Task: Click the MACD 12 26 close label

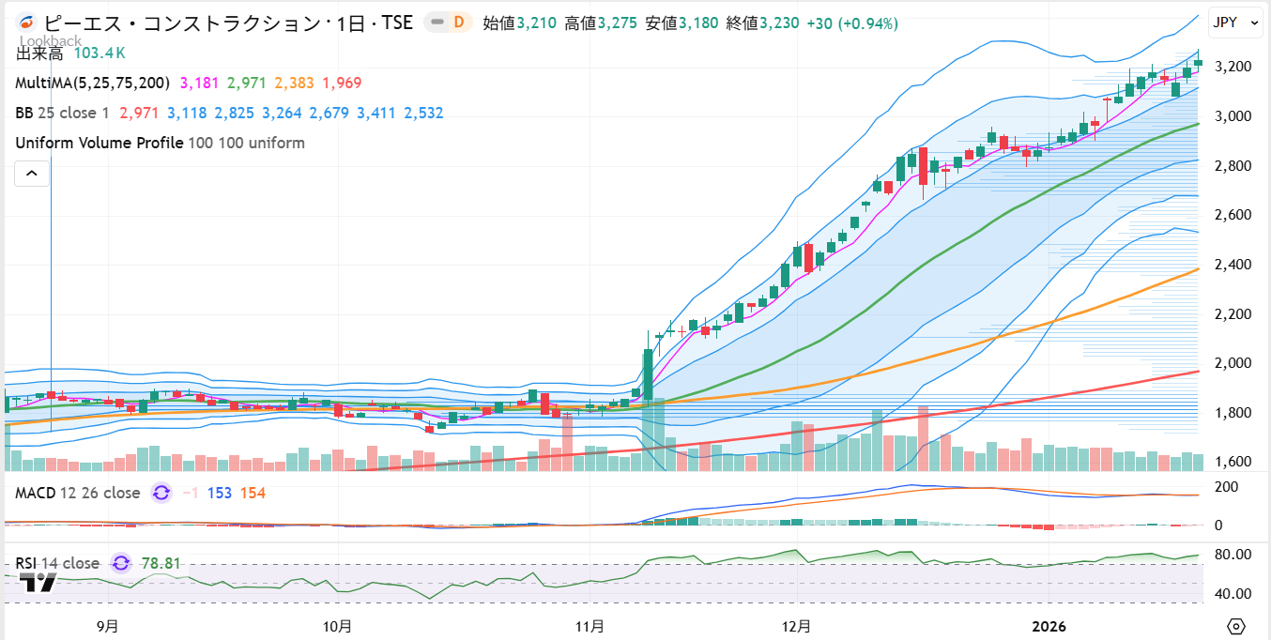Action: (x=77, y=493)
